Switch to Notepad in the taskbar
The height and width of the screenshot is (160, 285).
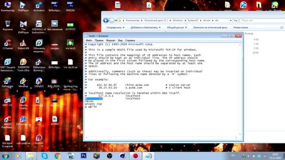(x=148, y=156)
